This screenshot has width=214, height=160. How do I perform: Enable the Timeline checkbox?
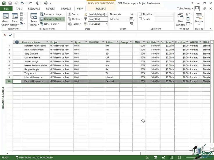click(140, 14)
